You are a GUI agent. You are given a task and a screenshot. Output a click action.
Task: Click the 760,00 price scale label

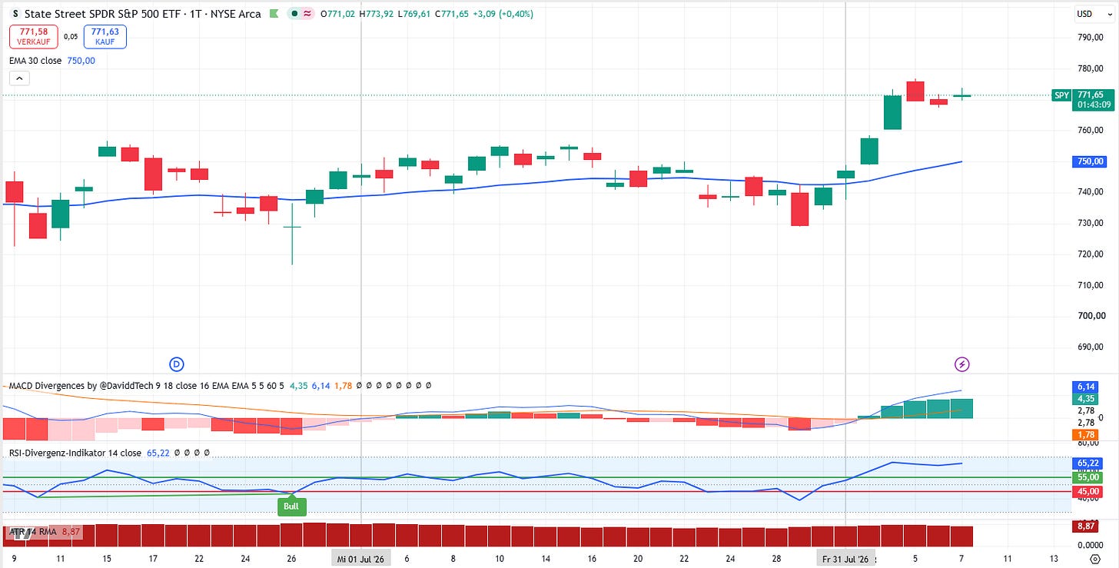point(1091,130)
